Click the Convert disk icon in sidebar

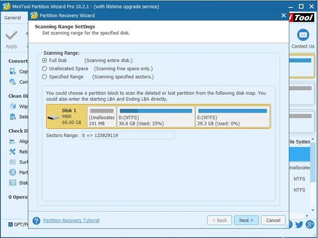(x=13, y=82)
